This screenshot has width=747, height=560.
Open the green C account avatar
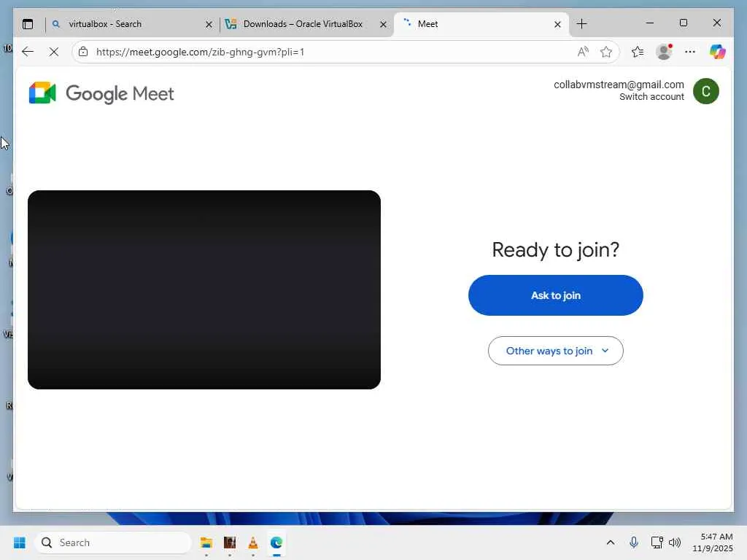point(705,91)
